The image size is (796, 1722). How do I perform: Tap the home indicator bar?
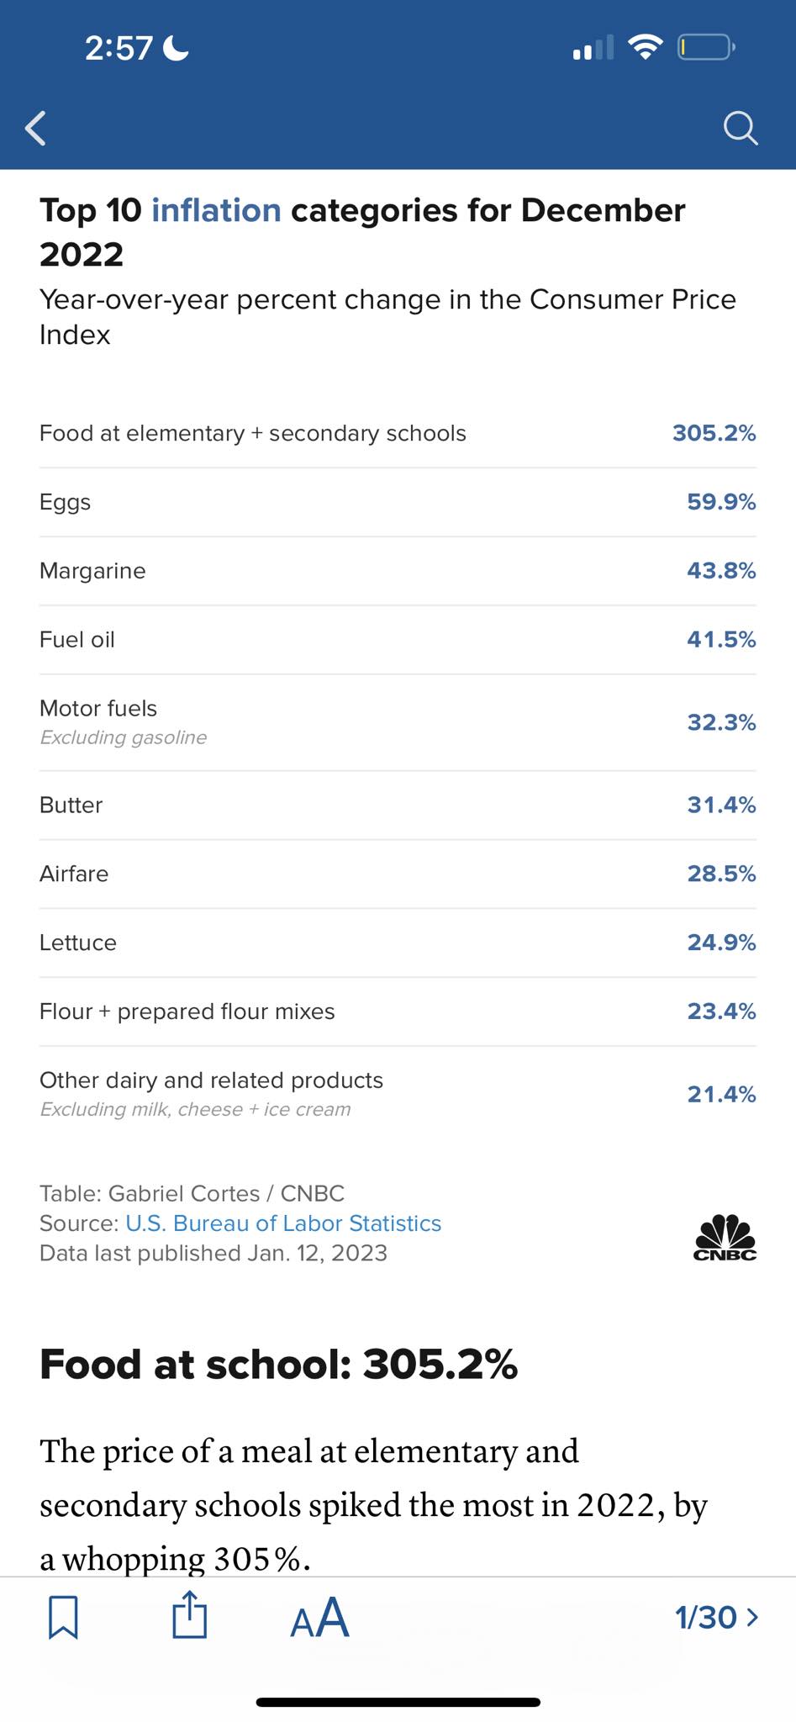click(398, 1702)
